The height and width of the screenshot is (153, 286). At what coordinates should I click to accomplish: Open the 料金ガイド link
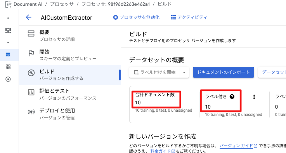(x=163, y=151)
